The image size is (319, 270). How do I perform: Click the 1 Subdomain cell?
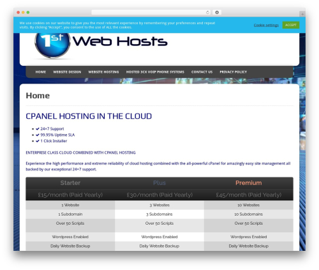click(x=70, y=214)
